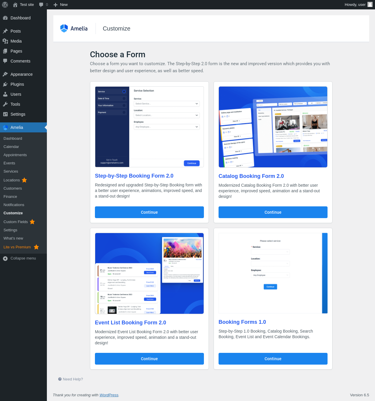Screen dimensions: 375x401
Task: Click the star next to Lite vs Premium
Action: (36, 247)
